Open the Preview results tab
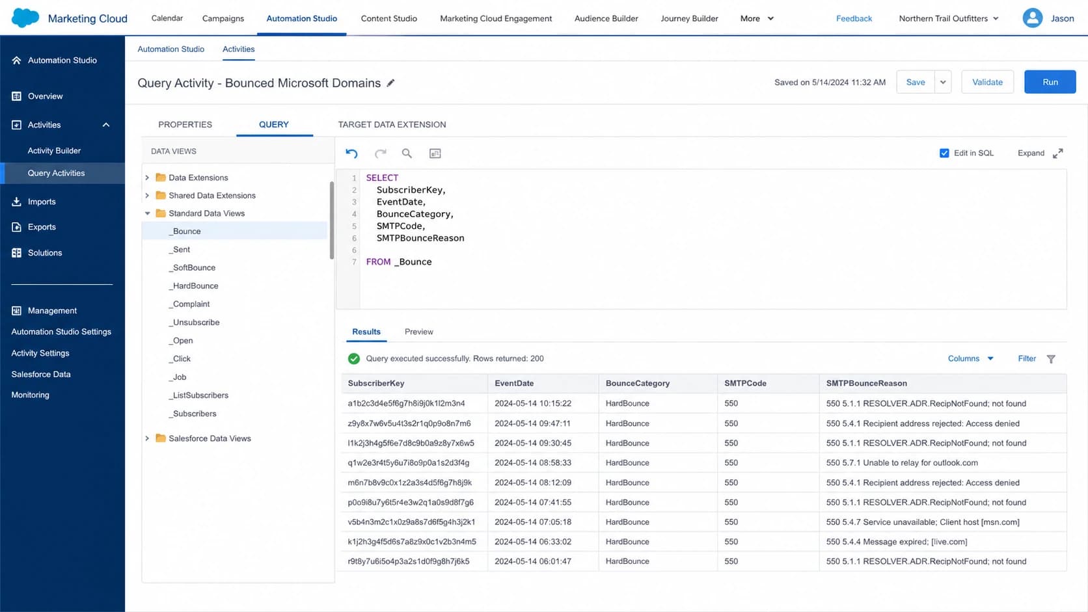This screenshot has width=1088, height=612. click(418, 332)
